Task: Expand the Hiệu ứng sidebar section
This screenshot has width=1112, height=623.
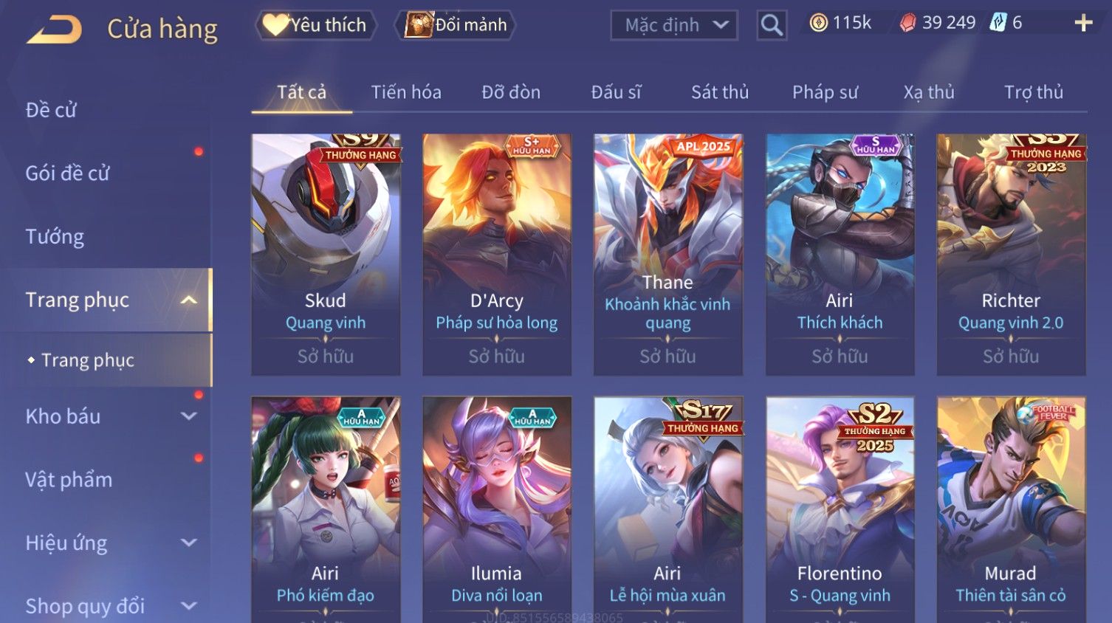Action: click(x=189, y=543)
